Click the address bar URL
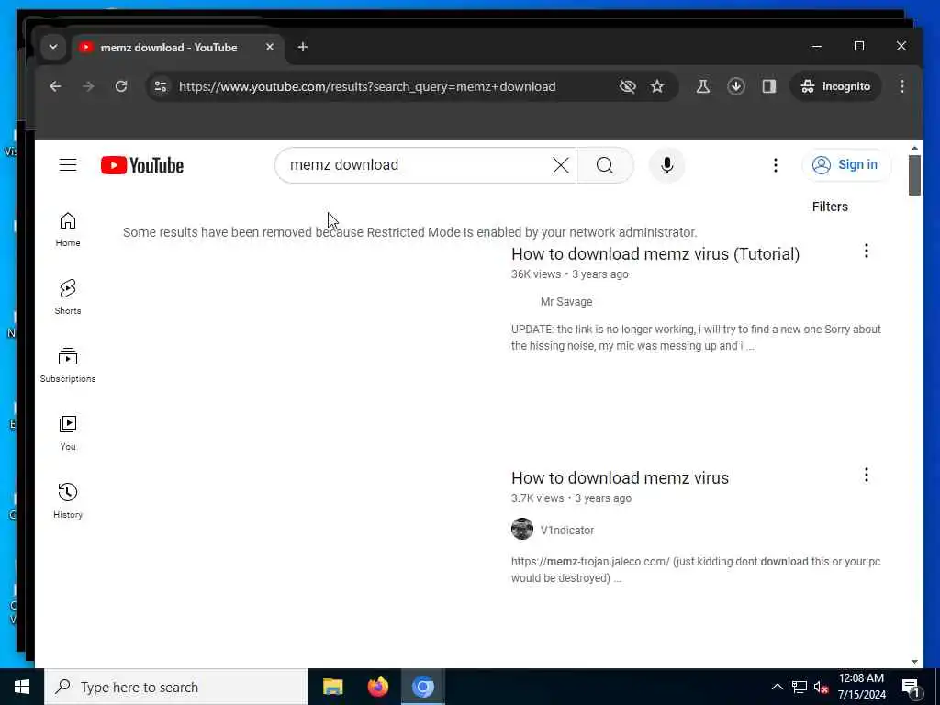The image size is (940, 705). click(x=367, y=87)
